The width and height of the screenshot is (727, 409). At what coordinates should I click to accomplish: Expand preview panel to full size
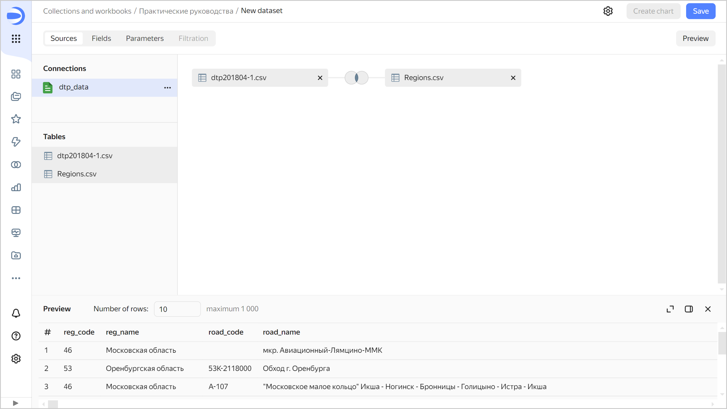coord(670,309)
